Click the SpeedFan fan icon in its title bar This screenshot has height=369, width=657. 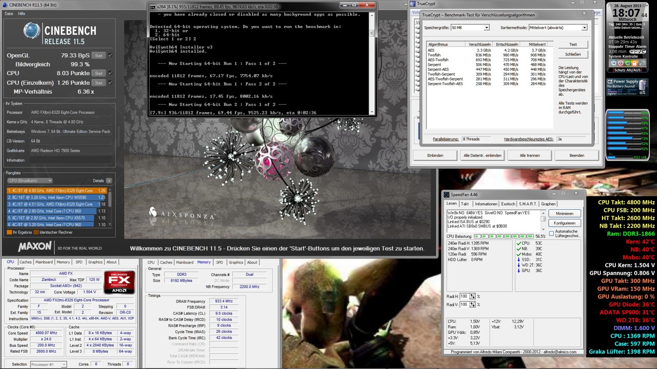pyautogui.click(x=446, y=195)
